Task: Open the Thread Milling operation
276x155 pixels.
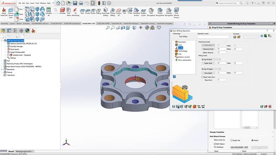Action: (113, 12)
